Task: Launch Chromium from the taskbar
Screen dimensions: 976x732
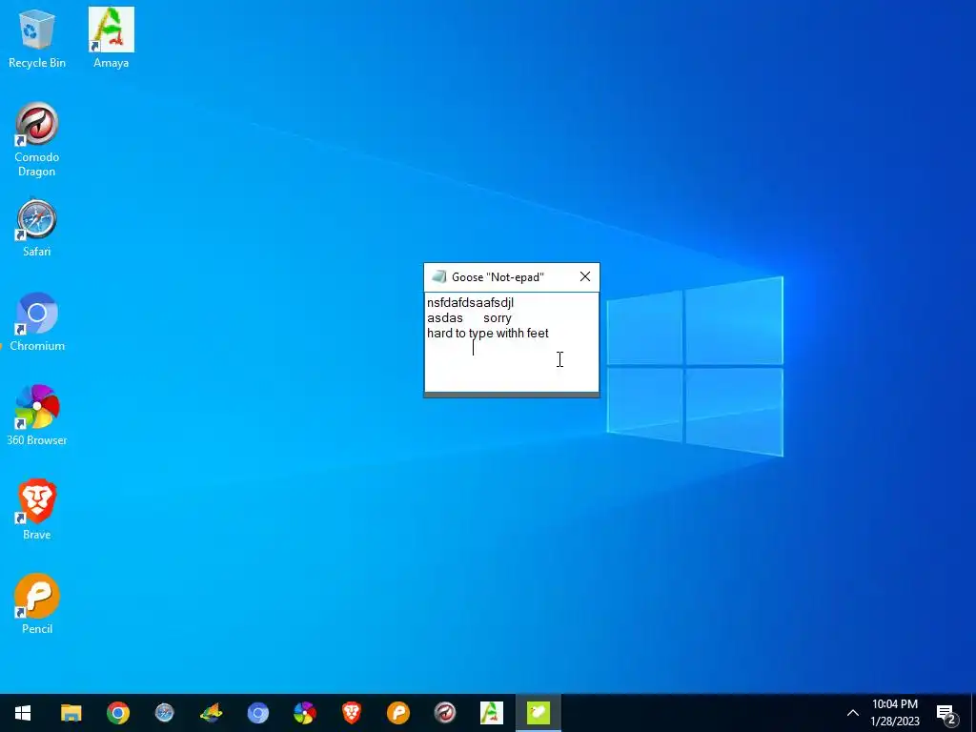Action: point(257,713)
